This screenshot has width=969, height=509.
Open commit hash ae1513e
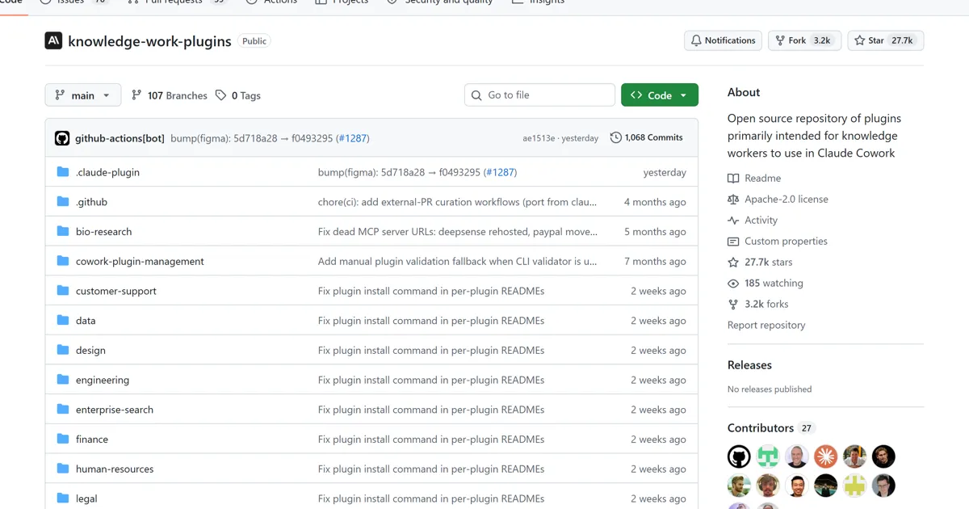click(x=539, y=138)
